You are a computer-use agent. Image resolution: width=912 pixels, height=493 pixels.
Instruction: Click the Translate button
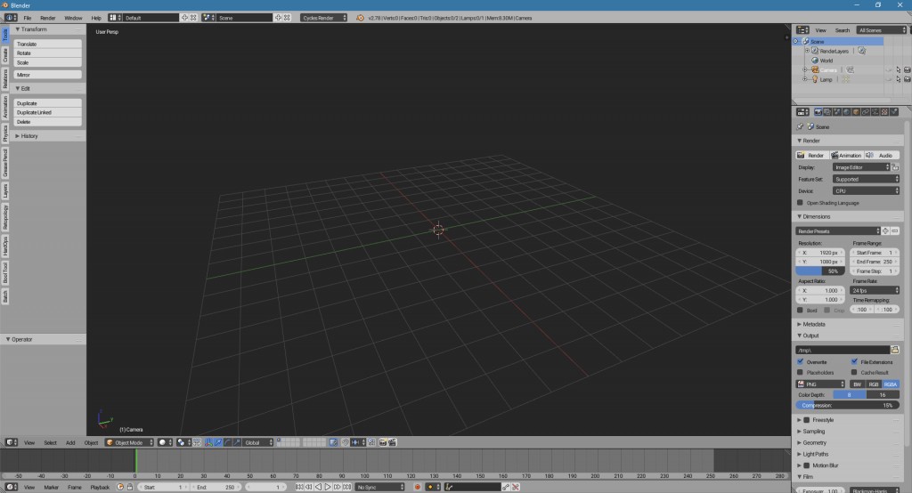[48, 44]
